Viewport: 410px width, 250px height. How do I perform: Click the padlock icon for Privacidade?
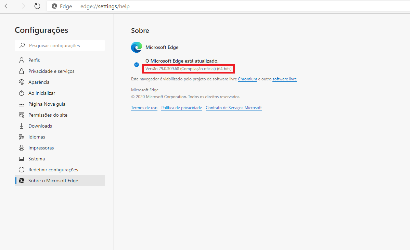coord(22,71)
